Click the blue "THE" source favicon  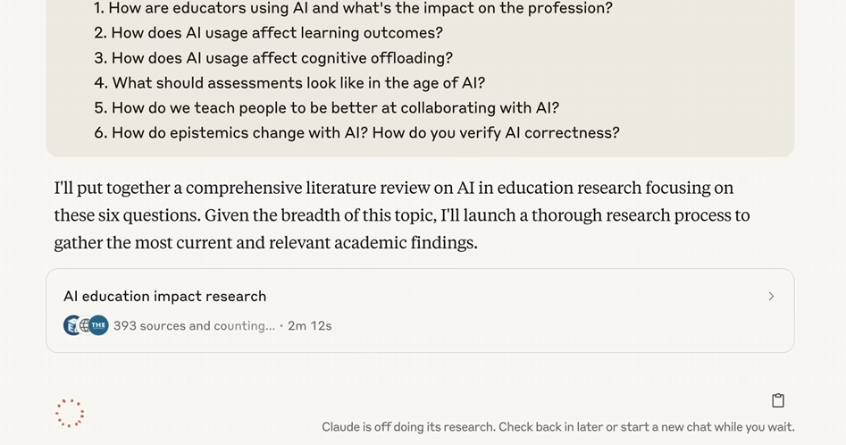pos(98,325)
